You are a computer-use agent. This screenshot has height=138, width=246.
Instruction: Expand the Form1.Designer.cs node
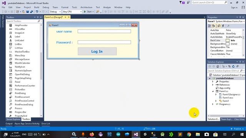[216, 95]
